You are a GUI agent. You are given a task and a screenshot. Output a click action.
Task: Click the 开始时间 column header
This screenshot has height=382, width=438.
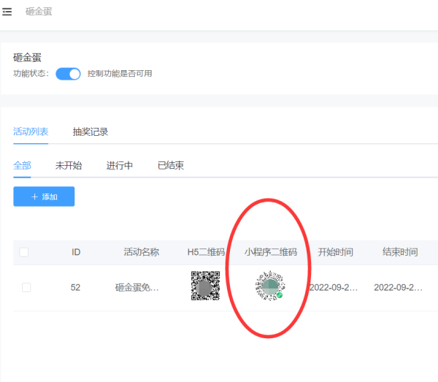335,252
